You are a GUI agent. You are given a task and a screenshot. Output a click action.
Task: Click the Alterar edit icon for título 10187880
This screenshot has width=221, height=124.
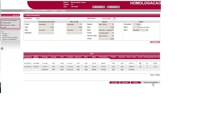(154, 63)
